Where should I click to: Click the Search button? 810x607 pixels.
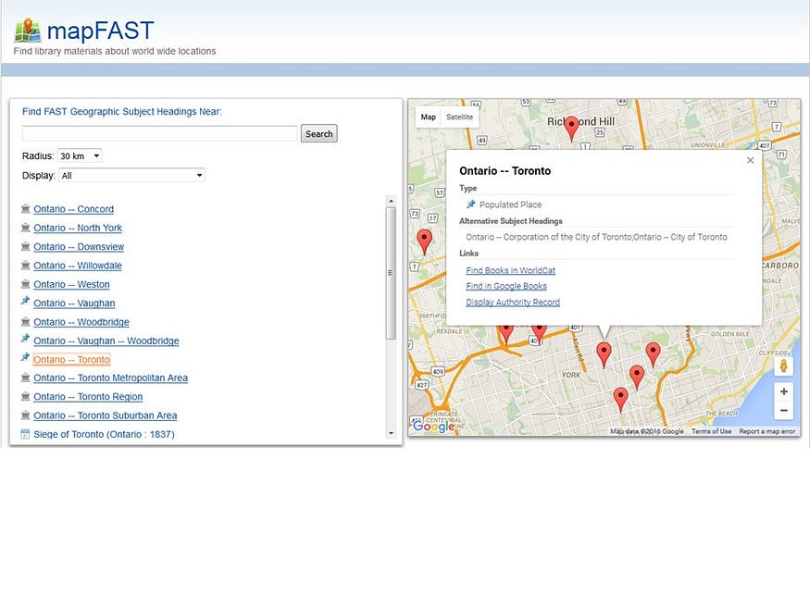click(x=318, y=133)
